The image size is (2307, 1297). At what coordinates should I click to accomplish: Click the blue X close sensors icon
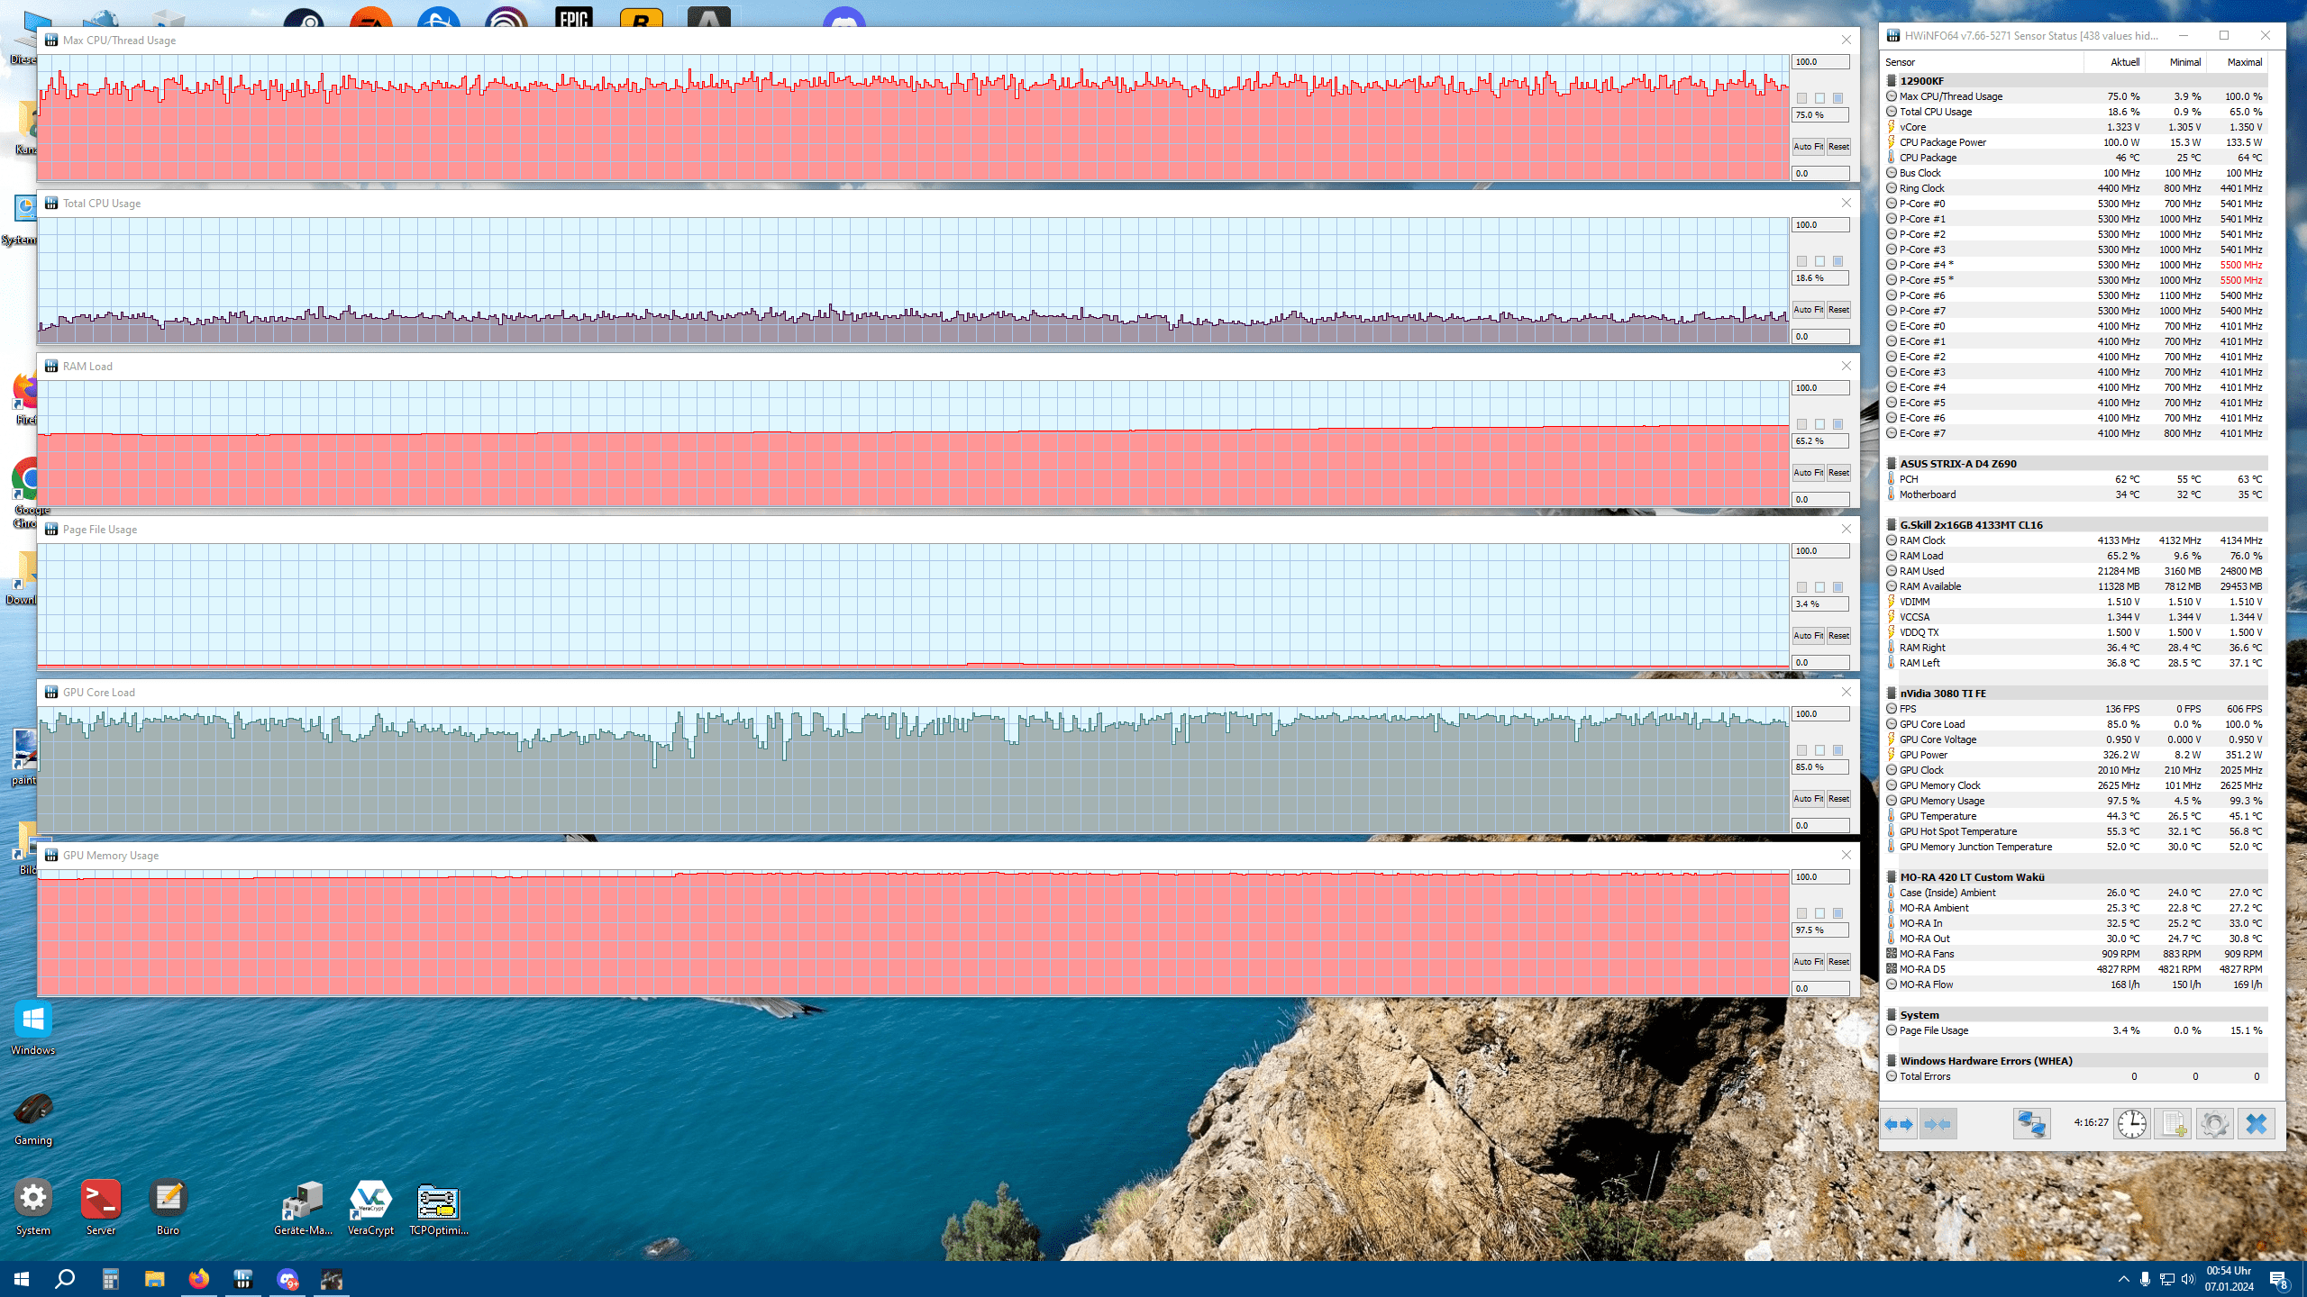point(2256,1124)
